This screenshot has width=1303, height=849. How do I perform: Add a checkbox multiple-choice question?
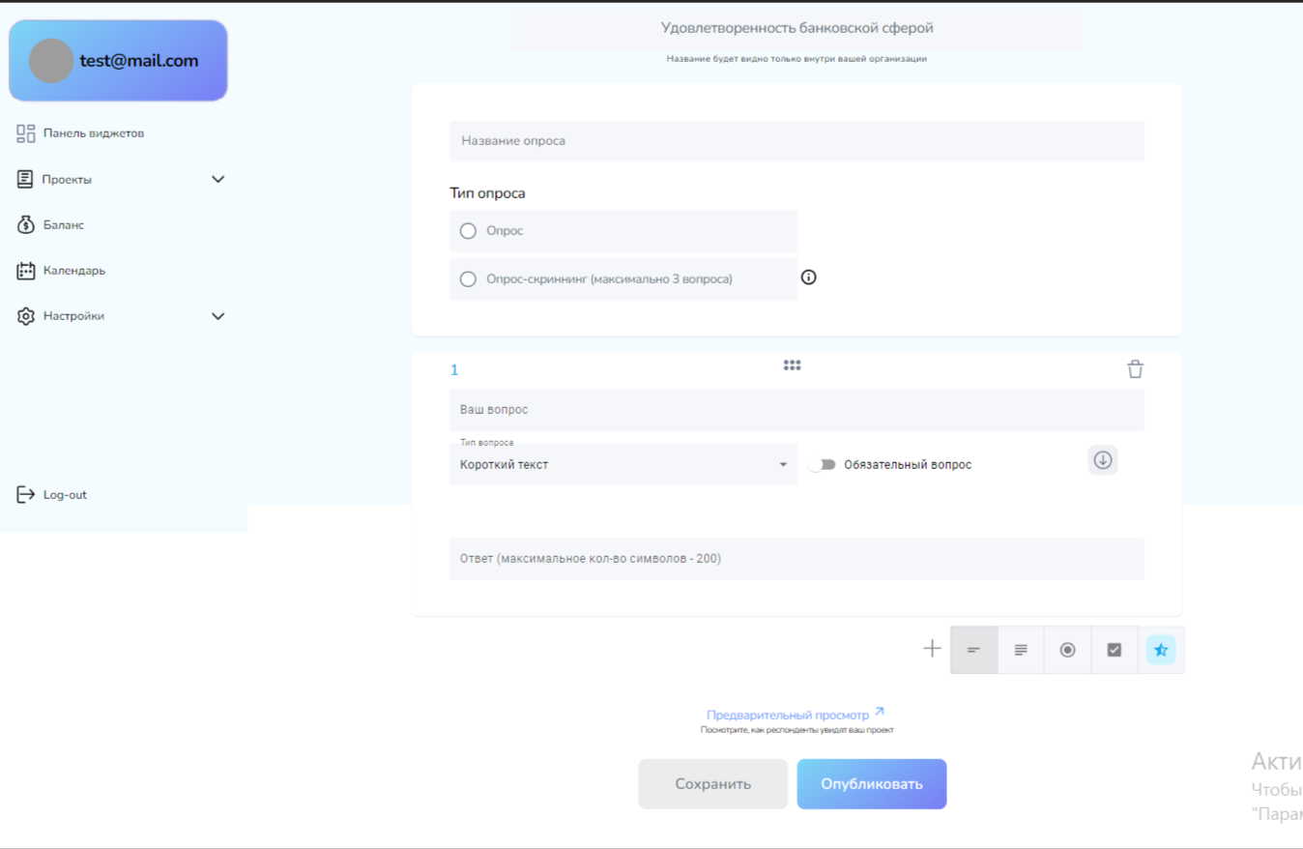click(x=1115, y=650)
